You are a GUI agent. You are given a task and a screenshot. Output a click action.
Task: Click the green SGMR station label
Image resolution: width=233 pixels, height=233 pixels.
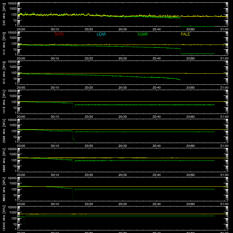click(142, 34)
